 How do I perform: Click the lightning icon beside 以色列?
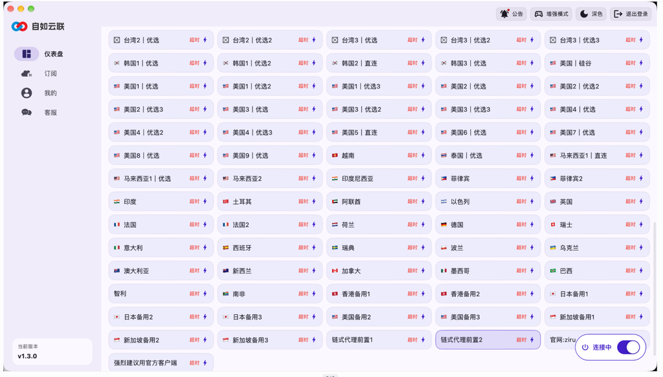[x=532, y=201]
